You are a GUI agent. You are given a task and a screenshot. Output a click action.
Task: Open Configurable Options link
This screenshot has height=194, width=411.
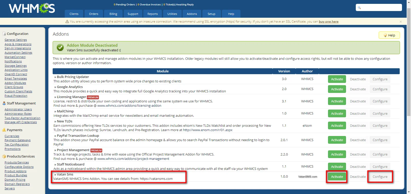point(19,167)
